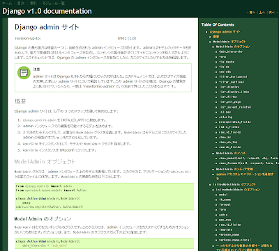
Task: Open the ホーム link in top navigation
Action: tap(7, 3)
